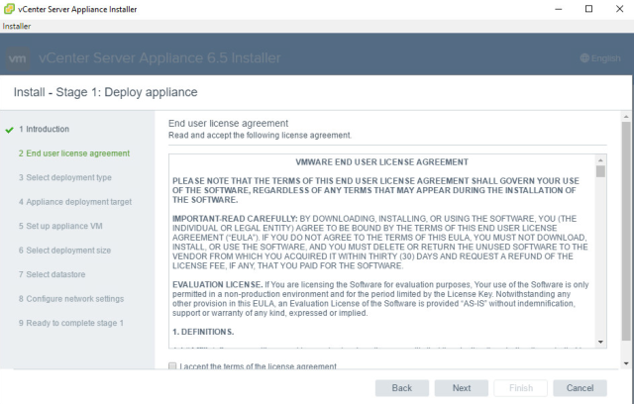Image resolution: width=634 pixels, height=404 pixels.
Task: Click the Back button
Action: [x=402, y=388]
